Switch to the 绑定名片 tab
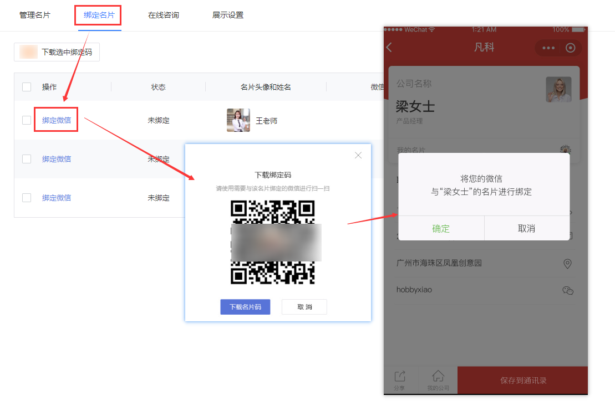 tap(99, 16)
